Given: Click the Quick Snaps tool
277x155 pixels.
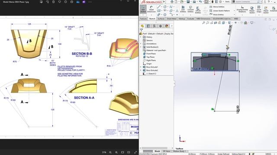Looking at the screenshot, I should 259,9.
